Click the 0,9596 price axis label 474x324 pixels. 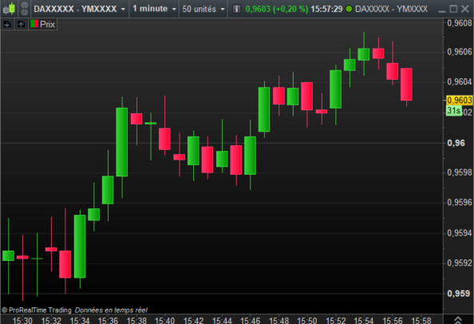[460, 202]
